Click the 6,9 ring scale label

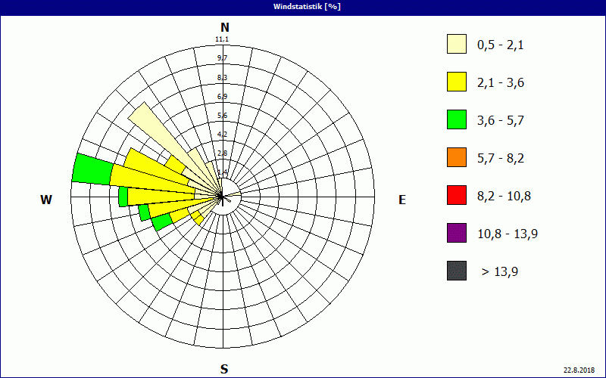[222, 96]
